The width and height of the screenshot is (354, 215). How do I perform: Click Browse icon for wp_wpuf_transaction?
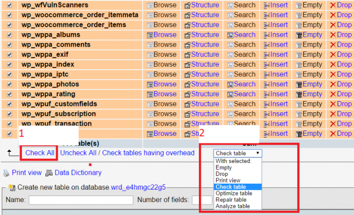pos(150,124)
